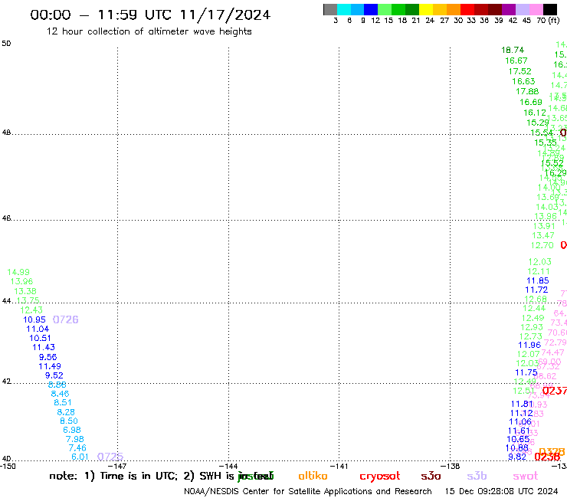
Task: Click the "-147" longitude axis label
Action: 117,467
